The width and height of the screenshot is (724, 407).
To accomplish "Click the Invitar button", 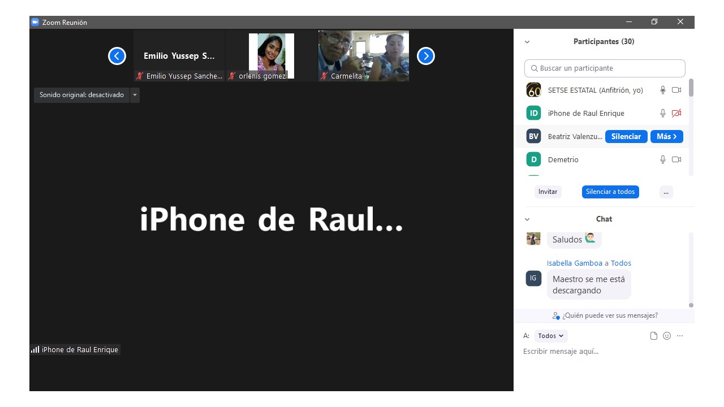I will [548, 192].
